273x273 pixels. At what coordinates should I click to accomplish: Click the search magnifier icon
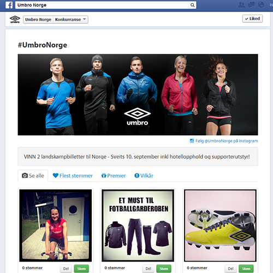pyautogui.click(x=192, y=5)
